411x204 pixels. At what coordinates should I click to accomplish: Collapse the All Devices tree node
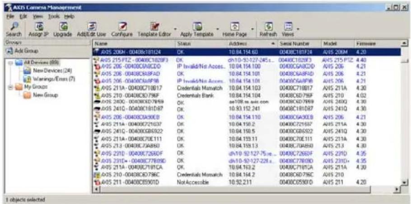pos(10,63)
